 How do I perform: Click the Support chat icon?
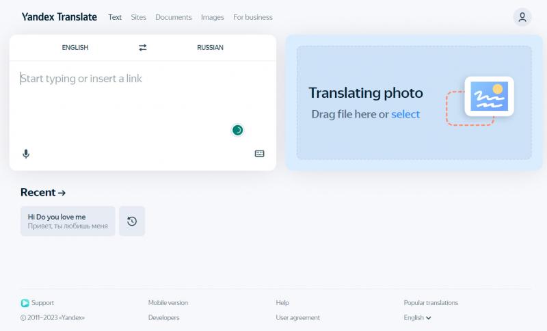tap(25, 303)
